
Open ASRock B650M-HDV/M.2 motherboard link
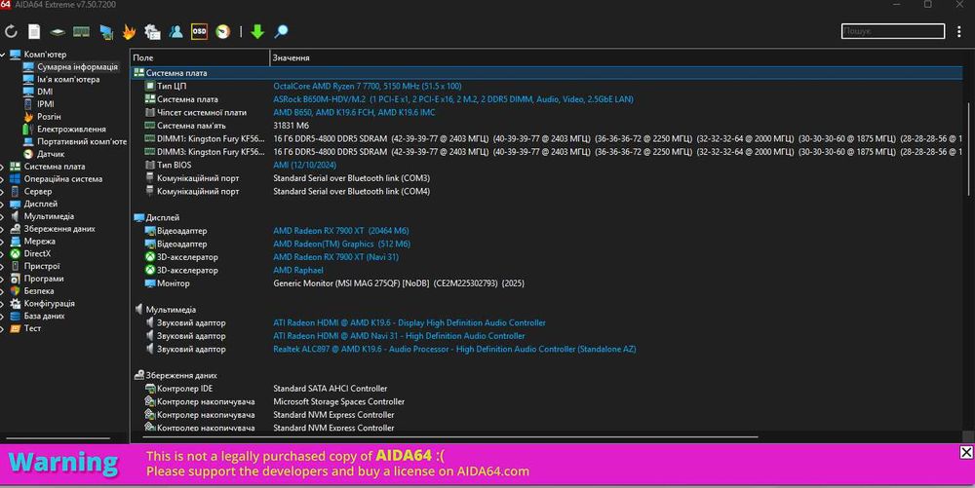click(x=453, y=98)
